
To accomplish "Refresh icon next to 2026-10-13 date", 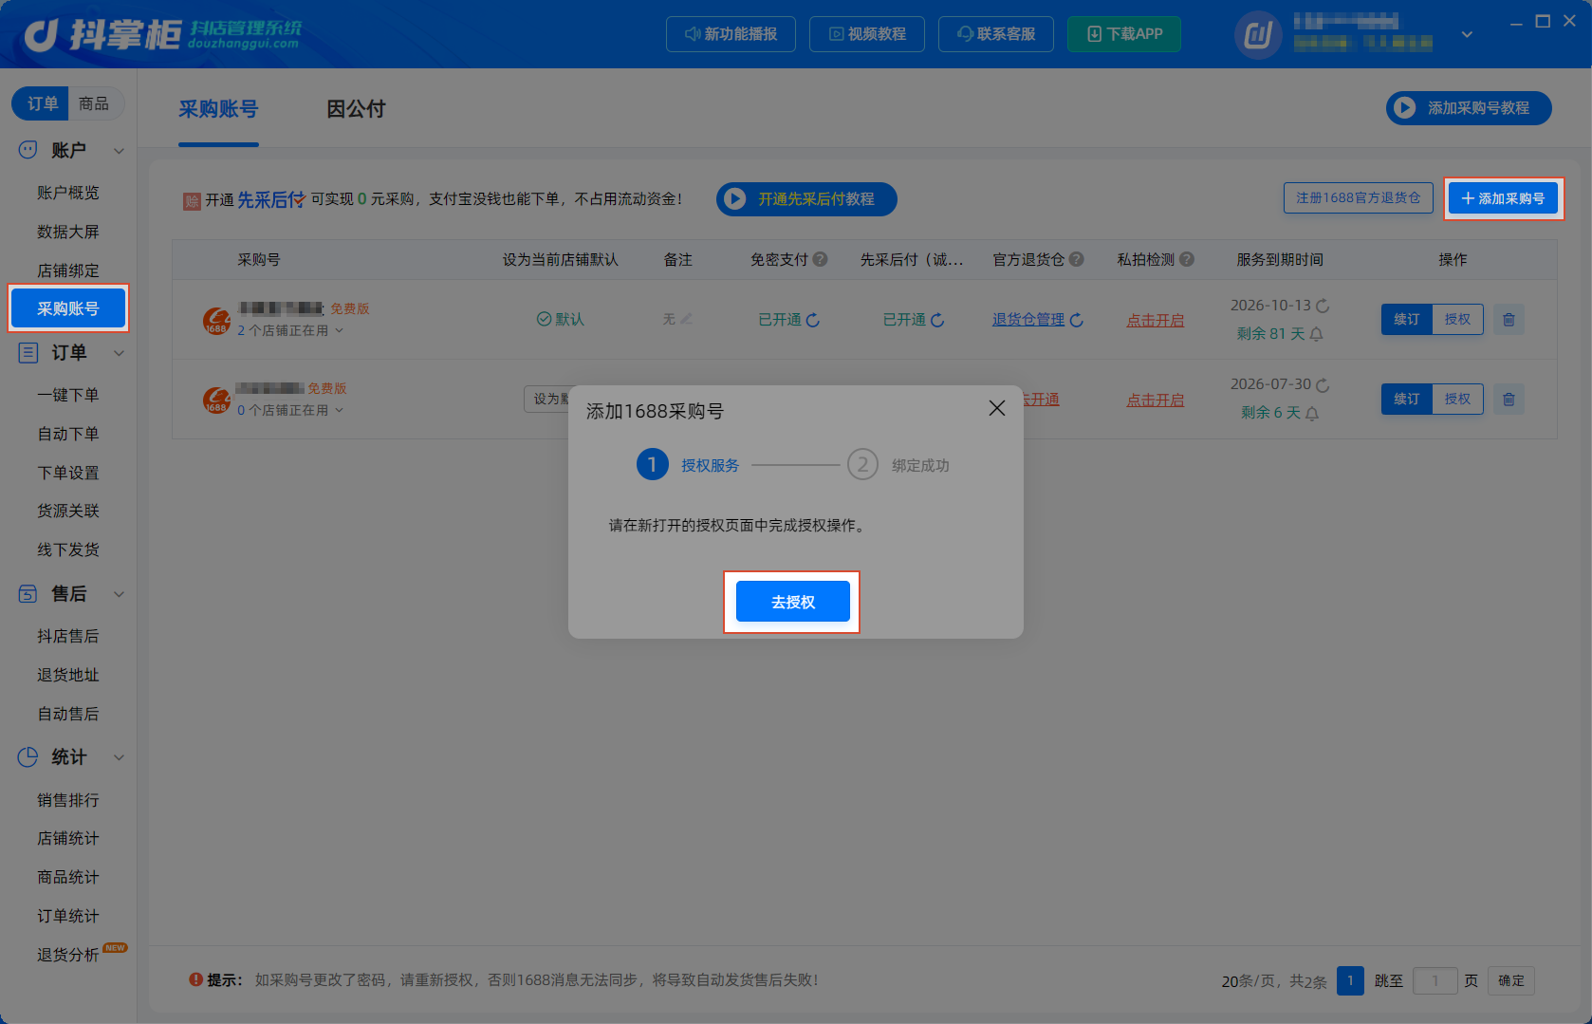I will [1323, 306].
